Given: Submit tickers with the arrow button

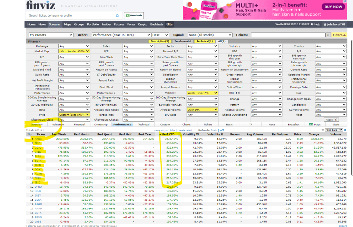Looking at the screenshot, I should coord(328,35).
